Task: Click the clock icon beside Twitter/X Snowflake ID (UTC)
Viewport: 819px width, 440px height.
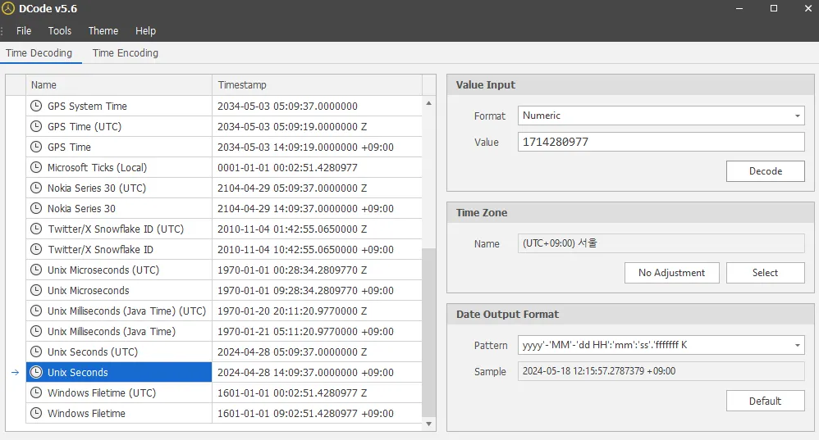Action: click(x=36, y=229)
